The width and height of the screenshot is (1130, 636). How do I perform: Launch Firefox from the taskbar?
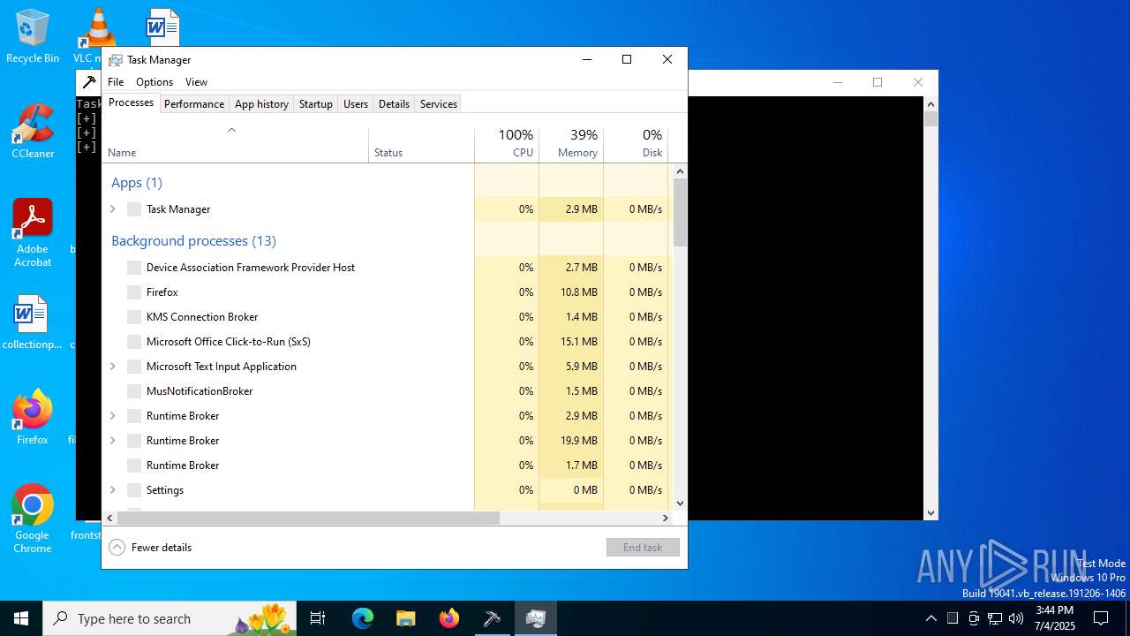click(x=449, y=618)
